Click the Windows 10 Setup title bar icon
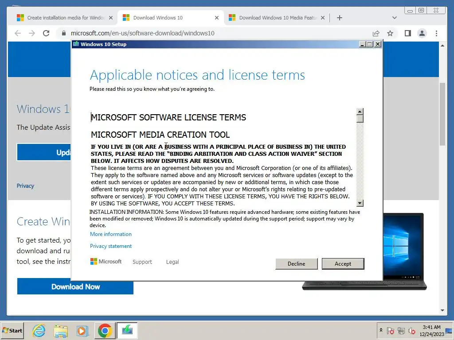Screen dimensions: 454x340 [x=76, y=44]
